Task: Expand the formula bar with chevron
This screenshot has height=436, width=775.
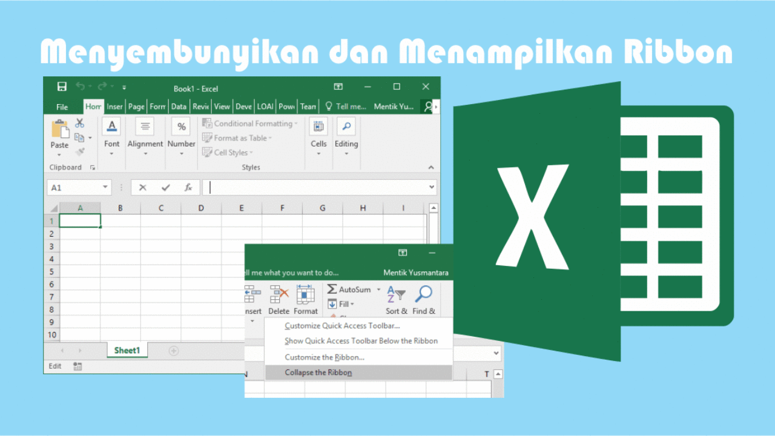Action: (432, 188)
